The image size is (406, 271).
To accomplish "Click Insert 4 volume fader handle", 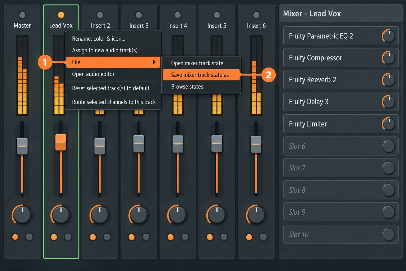I will [x=178, y=144].
